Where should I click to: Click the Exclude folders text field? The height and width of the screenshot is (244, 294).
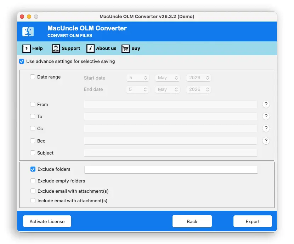pyautogui.click(x=171, y=170)
